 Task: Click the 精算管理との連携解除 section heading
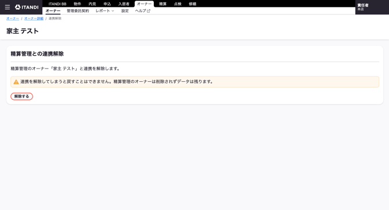tap(37, 54)
